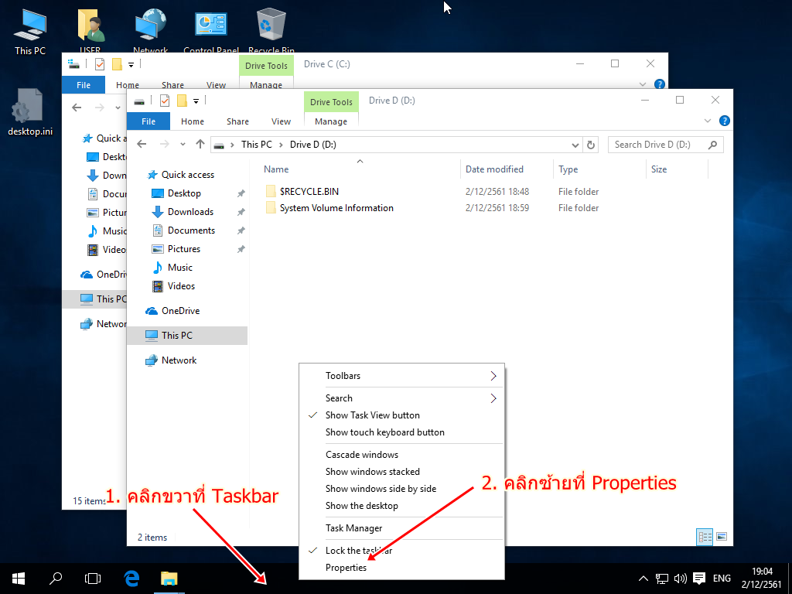Expand the ribbon with the chevron
Screen dimensions: 792x594
[707, 121]
